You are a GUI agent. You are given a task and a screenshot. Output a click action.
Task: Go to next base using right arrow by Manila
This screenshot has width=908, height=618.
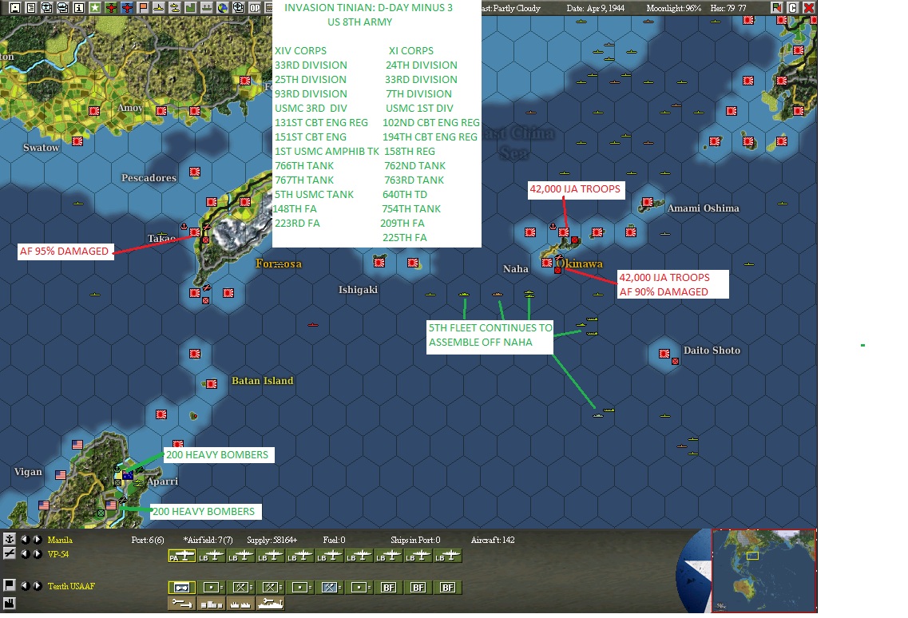pyautogui.click(x=37, y=539)
